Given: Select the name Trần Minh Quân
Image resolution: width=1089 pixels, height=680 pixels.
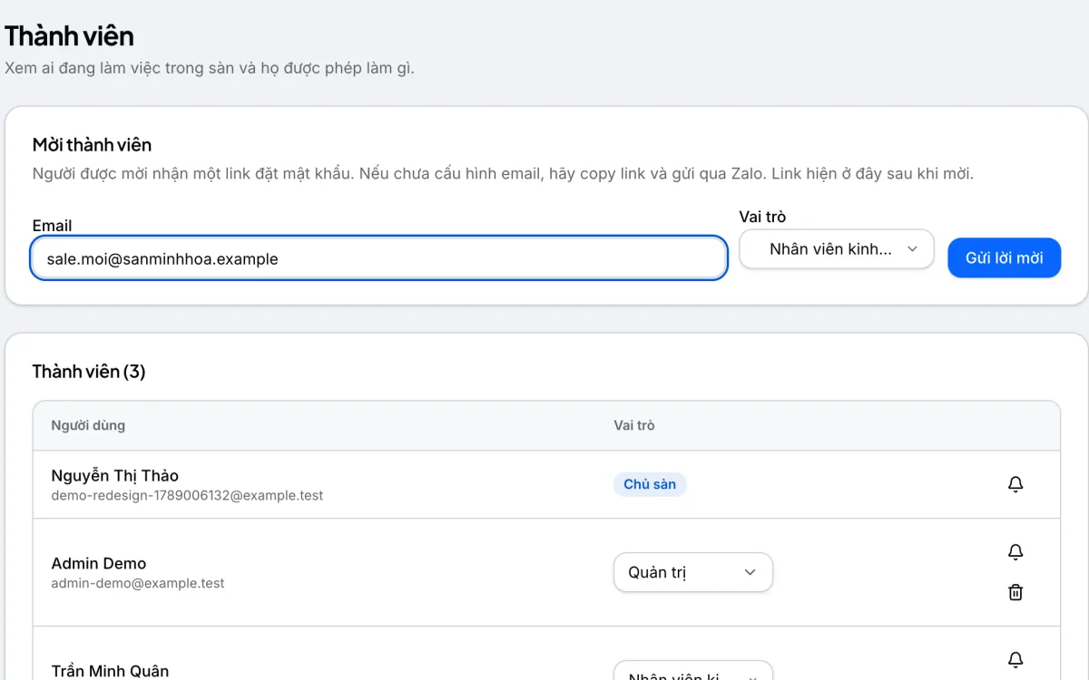Looking at the screenshot, I should 111,671.
